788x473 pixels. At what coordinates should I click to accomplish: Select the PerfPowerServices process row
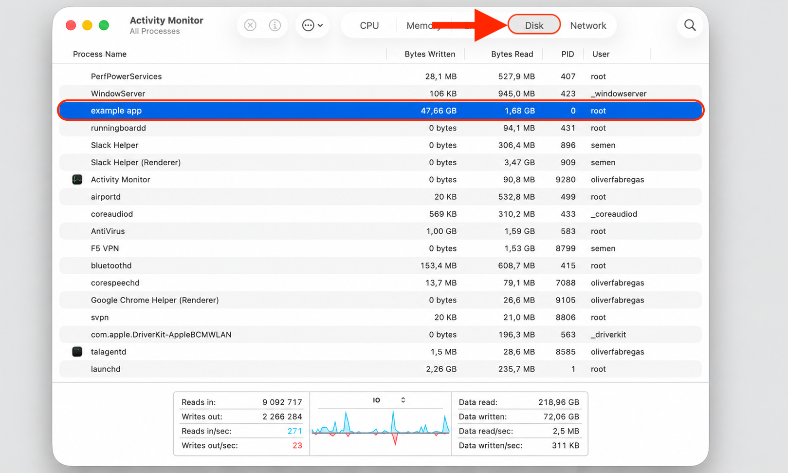tap(381, 76)
